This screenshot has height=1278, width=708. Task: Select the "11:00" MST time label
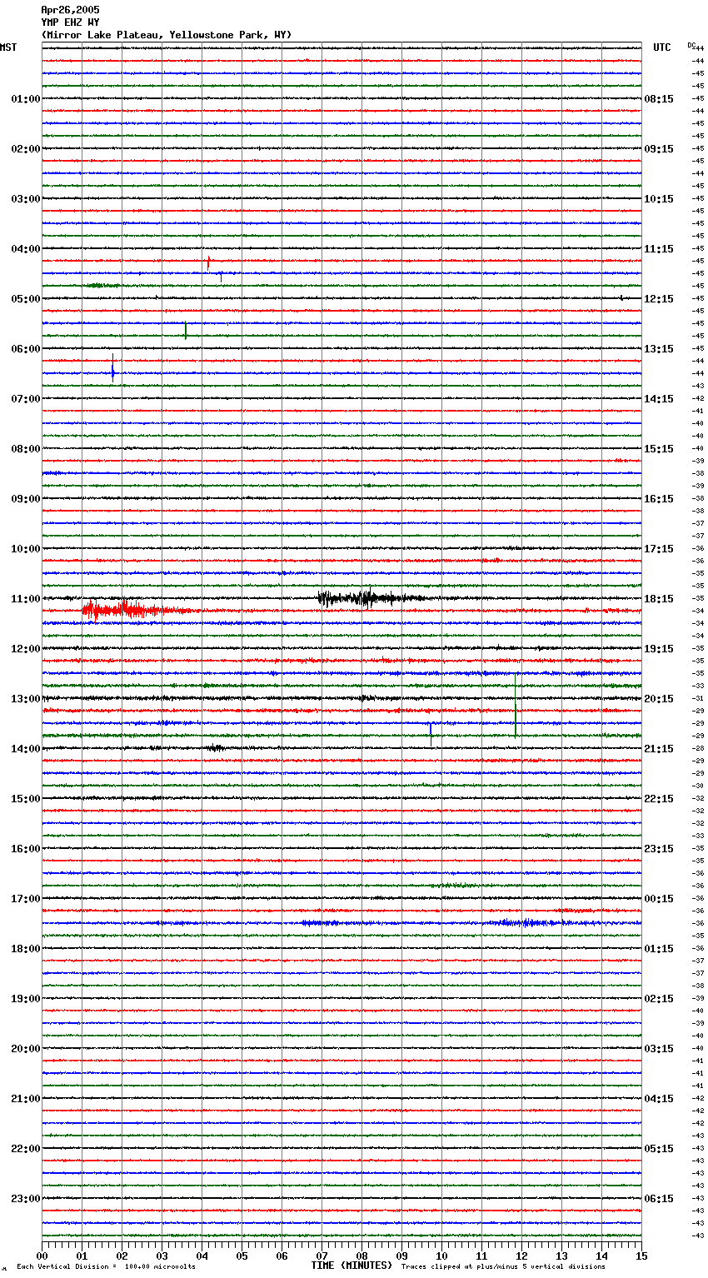(x=26, y=599)
